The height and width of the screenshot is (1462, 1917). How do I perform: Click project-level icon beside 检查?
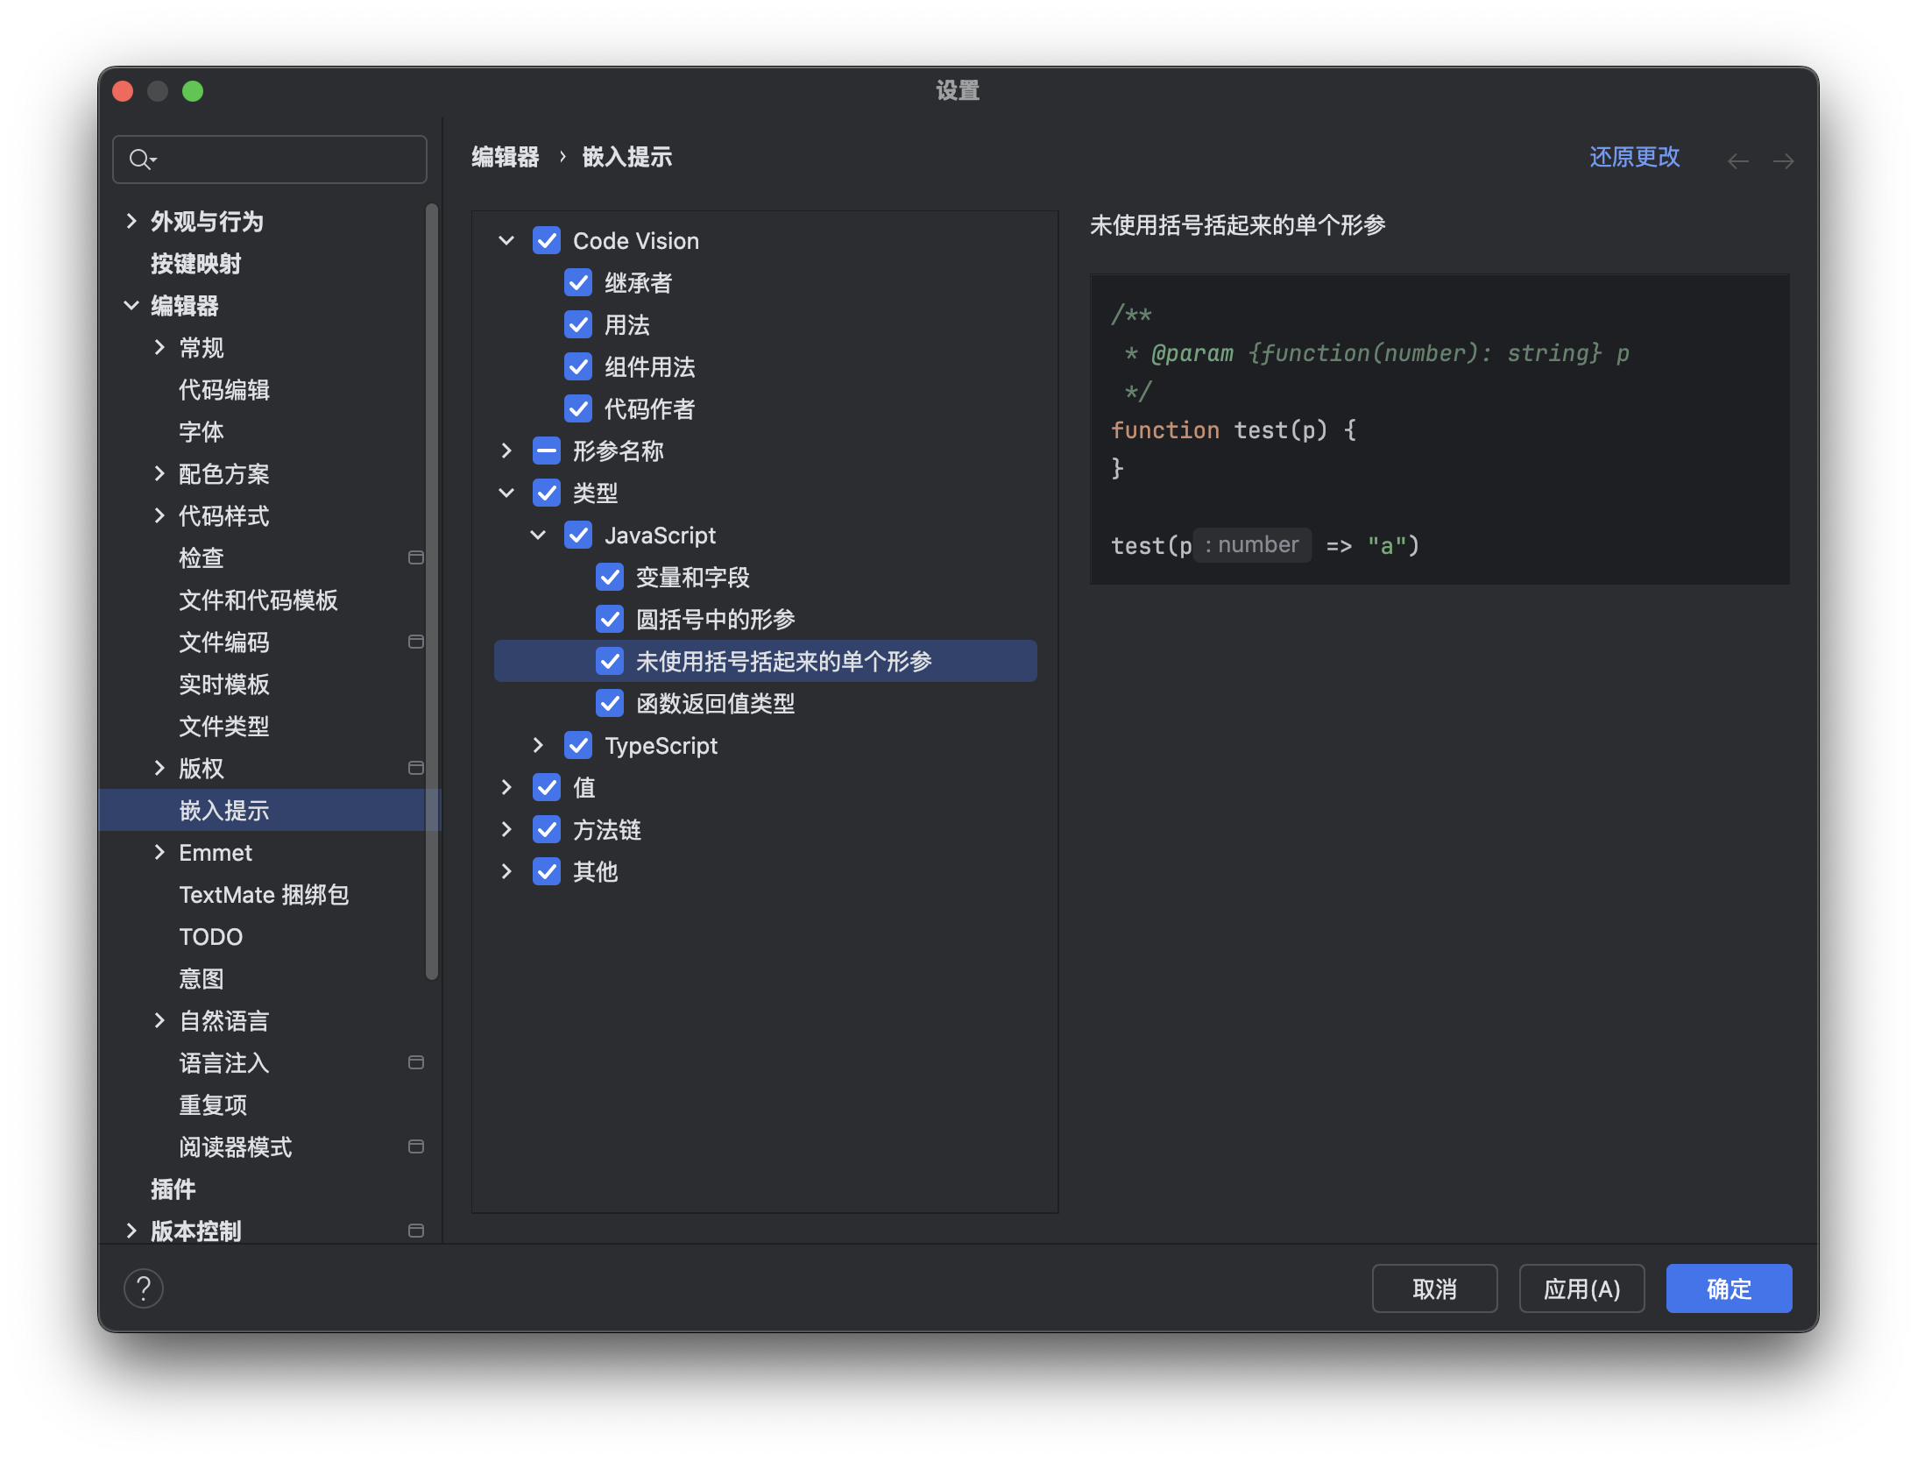tap(416, 557)
